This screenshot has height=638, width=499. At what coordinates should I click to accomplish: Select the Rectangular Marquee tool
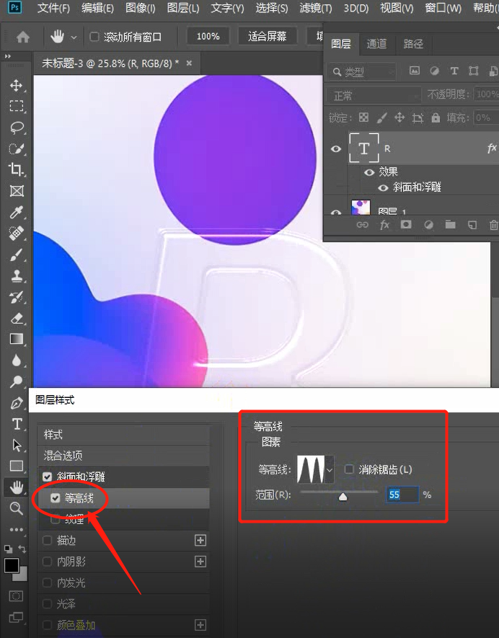tap(17, 106)
